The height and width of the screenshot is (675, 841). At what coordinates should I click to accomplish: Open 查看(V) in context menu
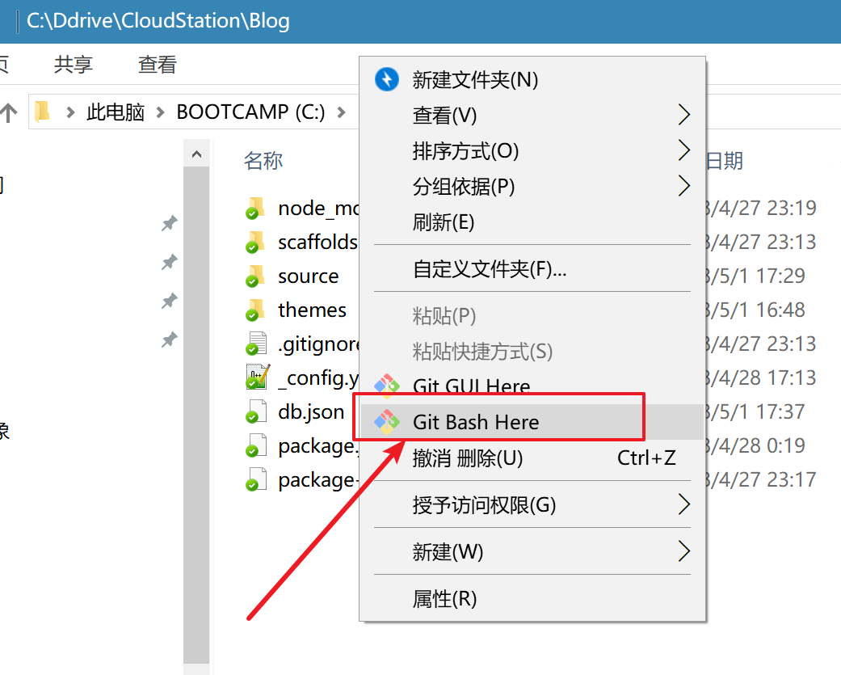[532, 115]
